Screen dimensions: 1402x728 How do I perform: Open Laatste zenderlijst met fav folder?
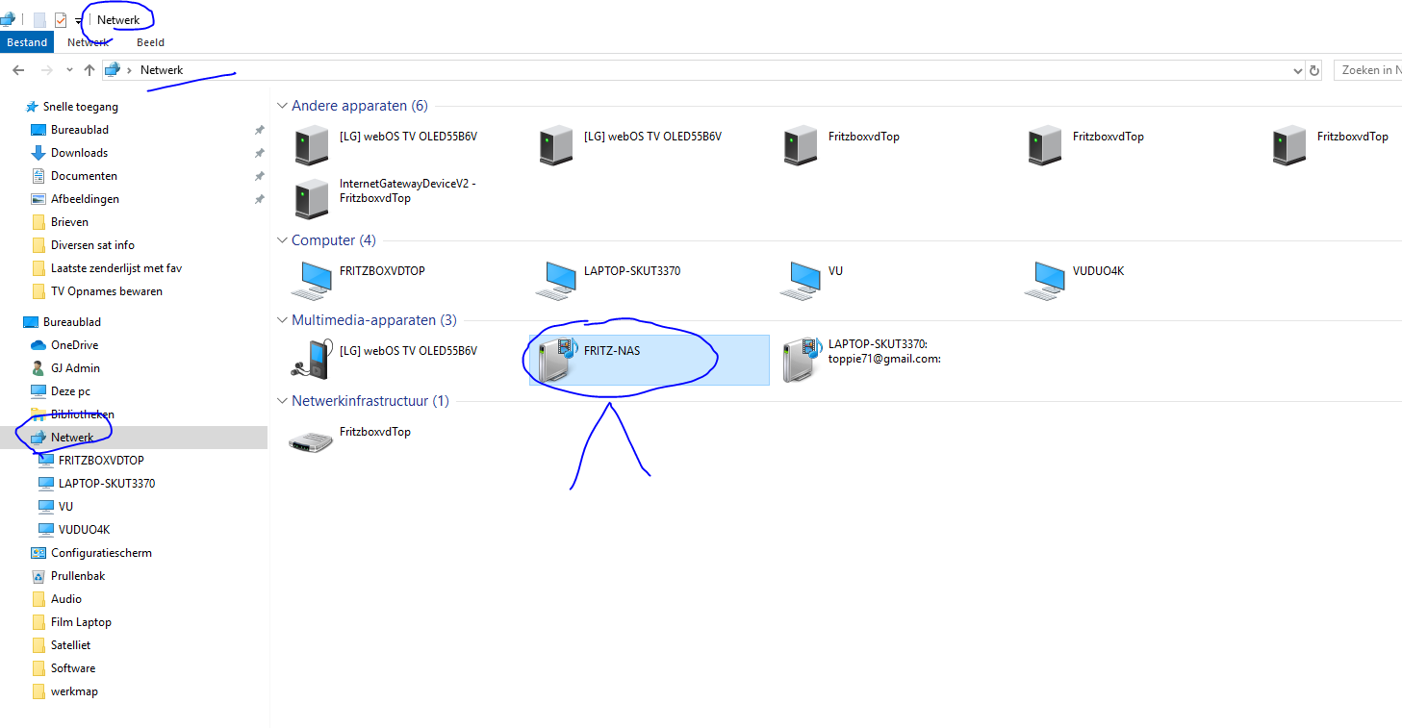[116, 268]
